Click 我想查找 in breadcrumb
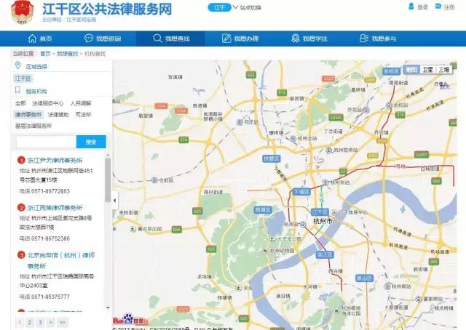 (x=68, y=54)
